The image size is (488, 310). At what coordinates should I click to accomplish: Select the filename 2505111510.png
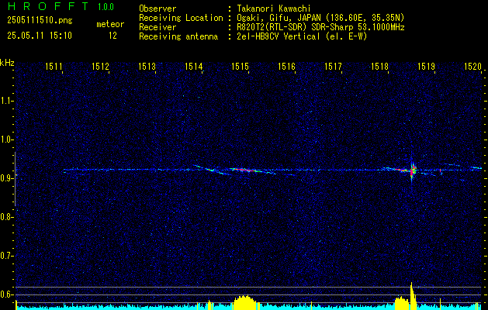[40, 20]
